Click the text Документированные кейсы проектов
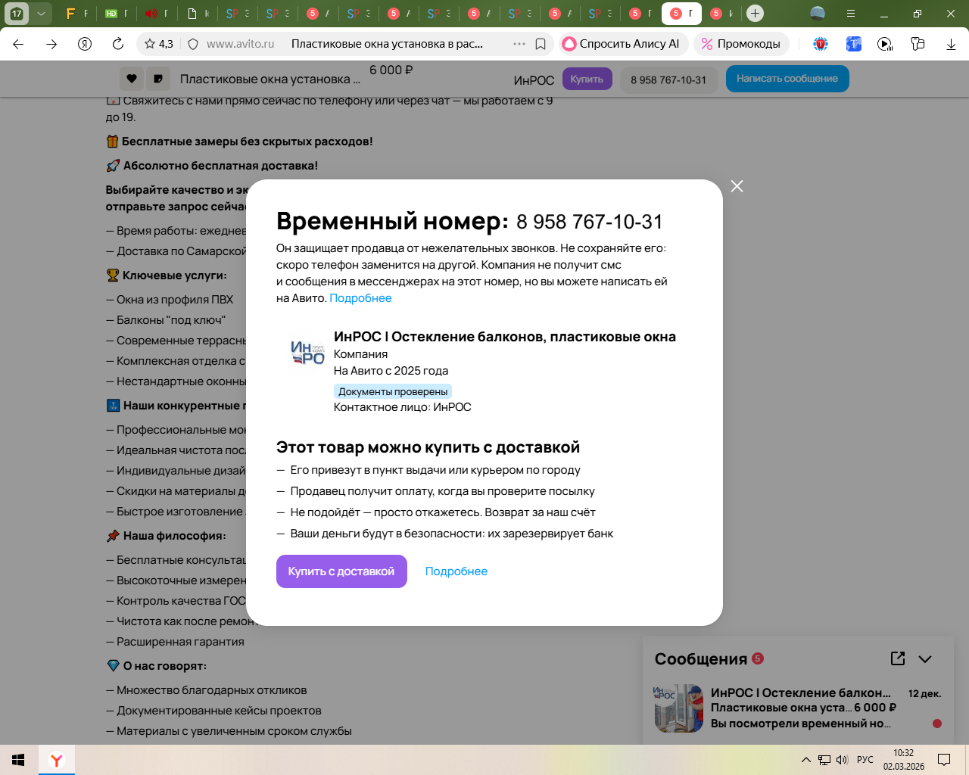 pos(219,711)
